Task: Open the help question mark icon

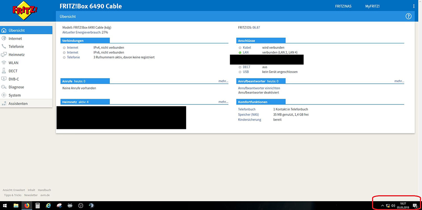Action: [x=408, y=17]
